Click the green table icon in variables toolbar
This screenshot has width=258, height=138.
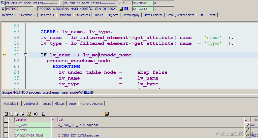coord(11,114)
